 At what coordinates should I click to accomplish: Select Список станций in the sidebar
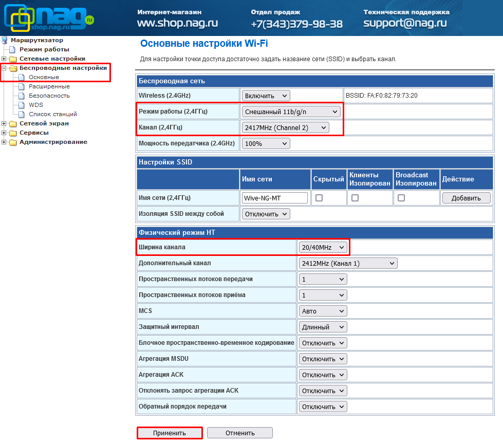(52, 114)
